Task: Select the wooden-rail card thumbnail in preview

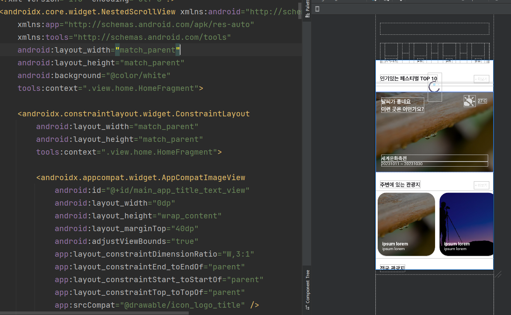Action: tap(406, 224)
